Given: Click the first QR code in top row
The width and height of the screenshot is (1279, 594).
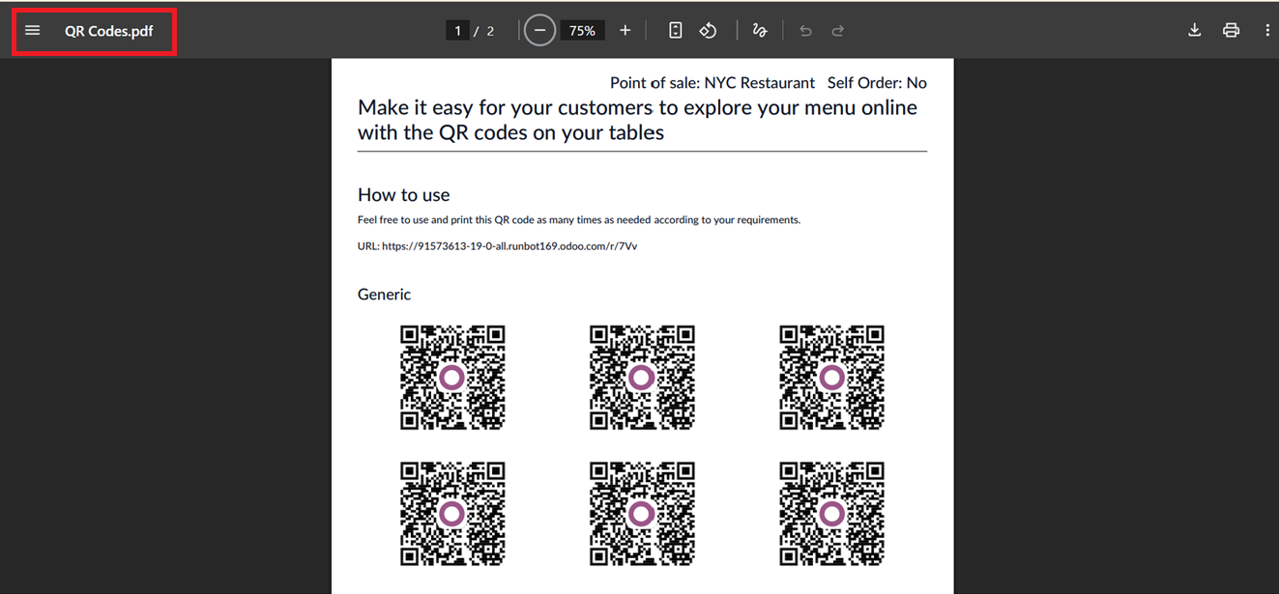Looking at the screenshot, I should coord(452,378).
